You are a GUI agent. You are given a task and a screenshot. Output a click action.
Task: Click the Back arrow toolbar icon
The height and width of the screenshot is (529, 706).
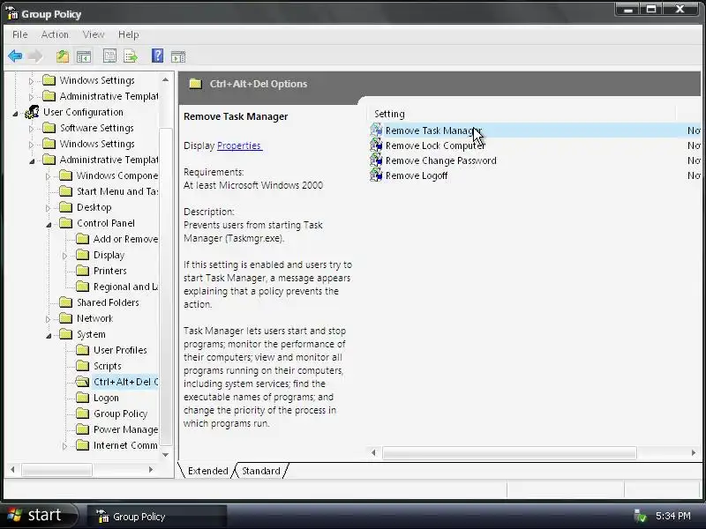15,56
